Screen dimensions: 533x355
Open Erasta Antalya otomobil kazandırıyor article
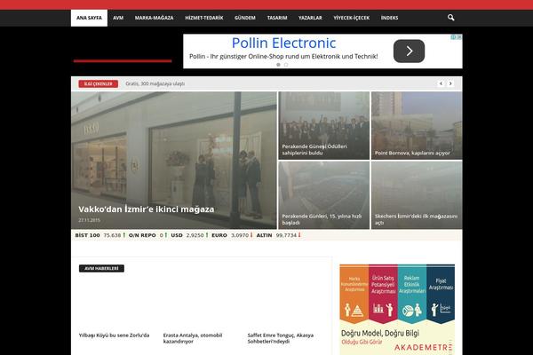pos(193,338)
